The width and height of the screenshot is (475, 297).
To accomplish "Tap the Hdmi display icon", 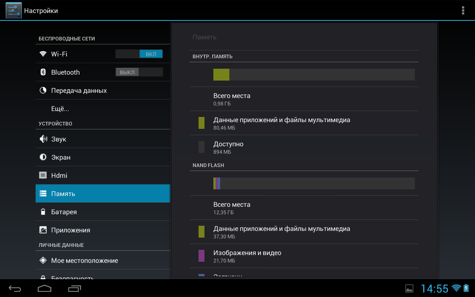I will coord(43,175).
